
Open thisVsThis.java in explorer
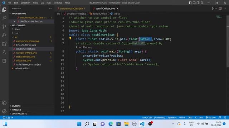[23, 61]
